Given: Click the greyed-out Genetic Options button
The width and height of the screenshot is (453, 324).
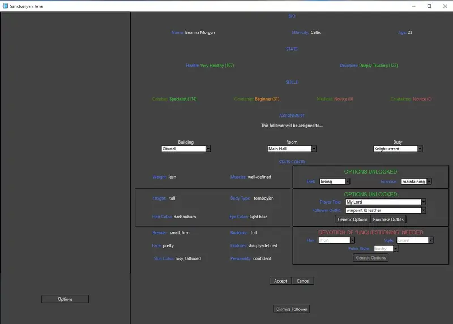Looking at the screenshot, I should (371, 258).
